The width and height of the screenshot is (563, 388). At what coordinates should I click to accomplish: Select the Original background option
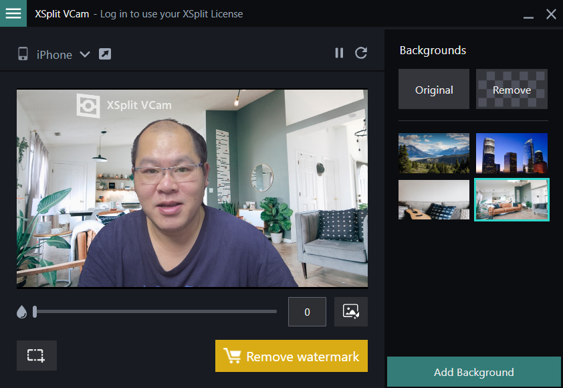(434, 89)
